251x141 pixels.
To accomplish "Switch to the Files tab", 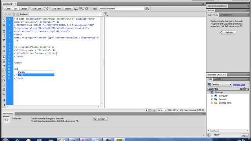I will (210, 79).
